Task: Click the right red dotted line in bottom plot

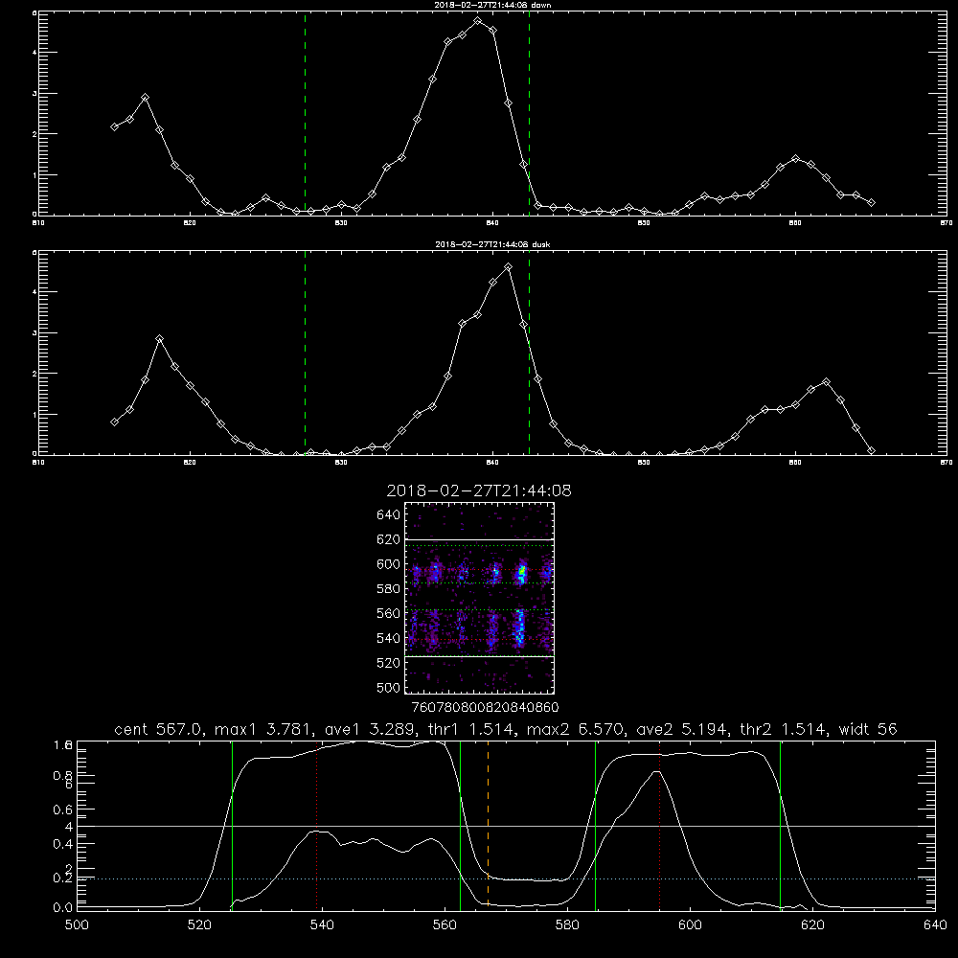Action: [x=660, y=825]
